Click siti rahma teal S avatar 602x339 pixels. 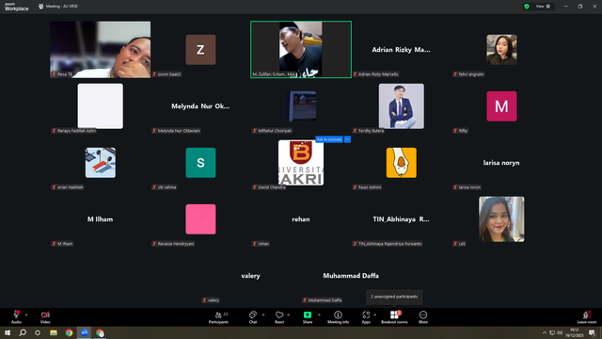[200, 163]
